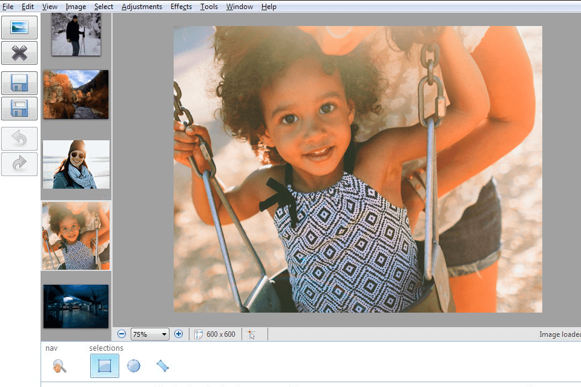
Task: Zoom in with the plus button
Action: pos(179,334)
